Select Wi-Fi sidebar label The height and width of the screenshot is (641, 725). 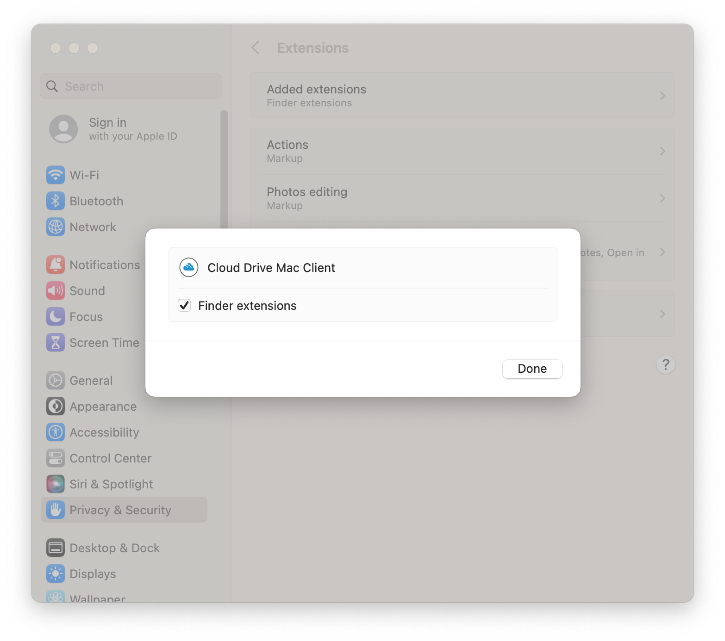click(x=84, y=175)
